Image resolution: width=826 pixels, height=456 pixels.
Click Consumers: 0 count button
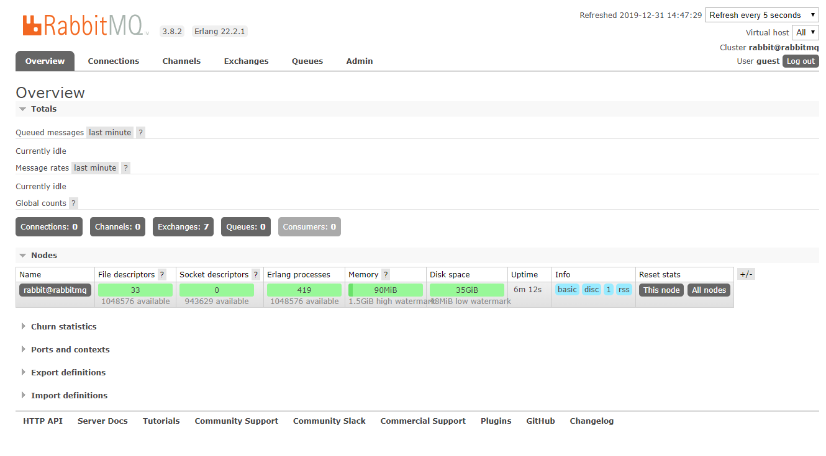[x=309, y=226]
